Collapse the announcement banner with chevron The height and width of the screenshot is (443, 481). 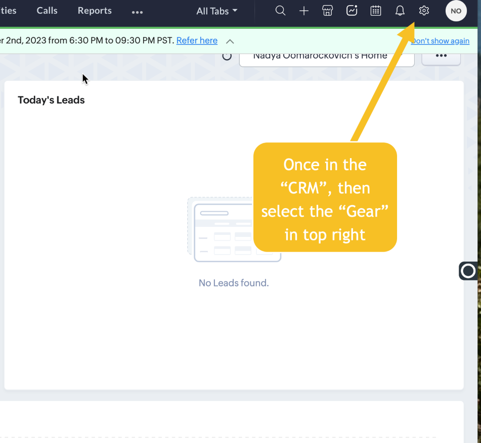pos(230,41)
